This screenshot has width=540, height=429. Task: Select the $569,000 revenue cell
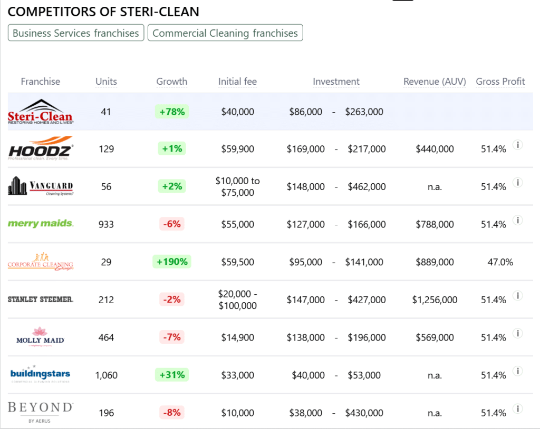coord(435,337)
